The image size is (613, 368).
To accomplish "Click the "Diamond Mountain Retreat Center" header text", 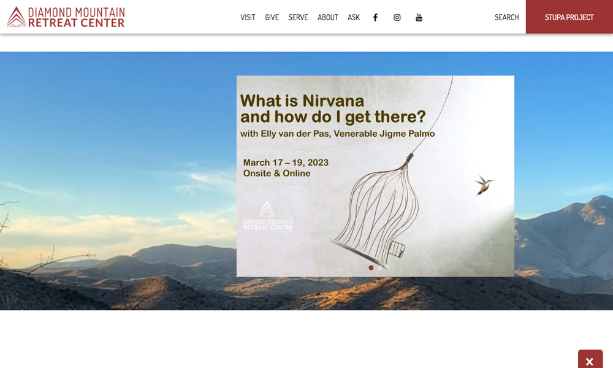I will click(x=76, y=17).
